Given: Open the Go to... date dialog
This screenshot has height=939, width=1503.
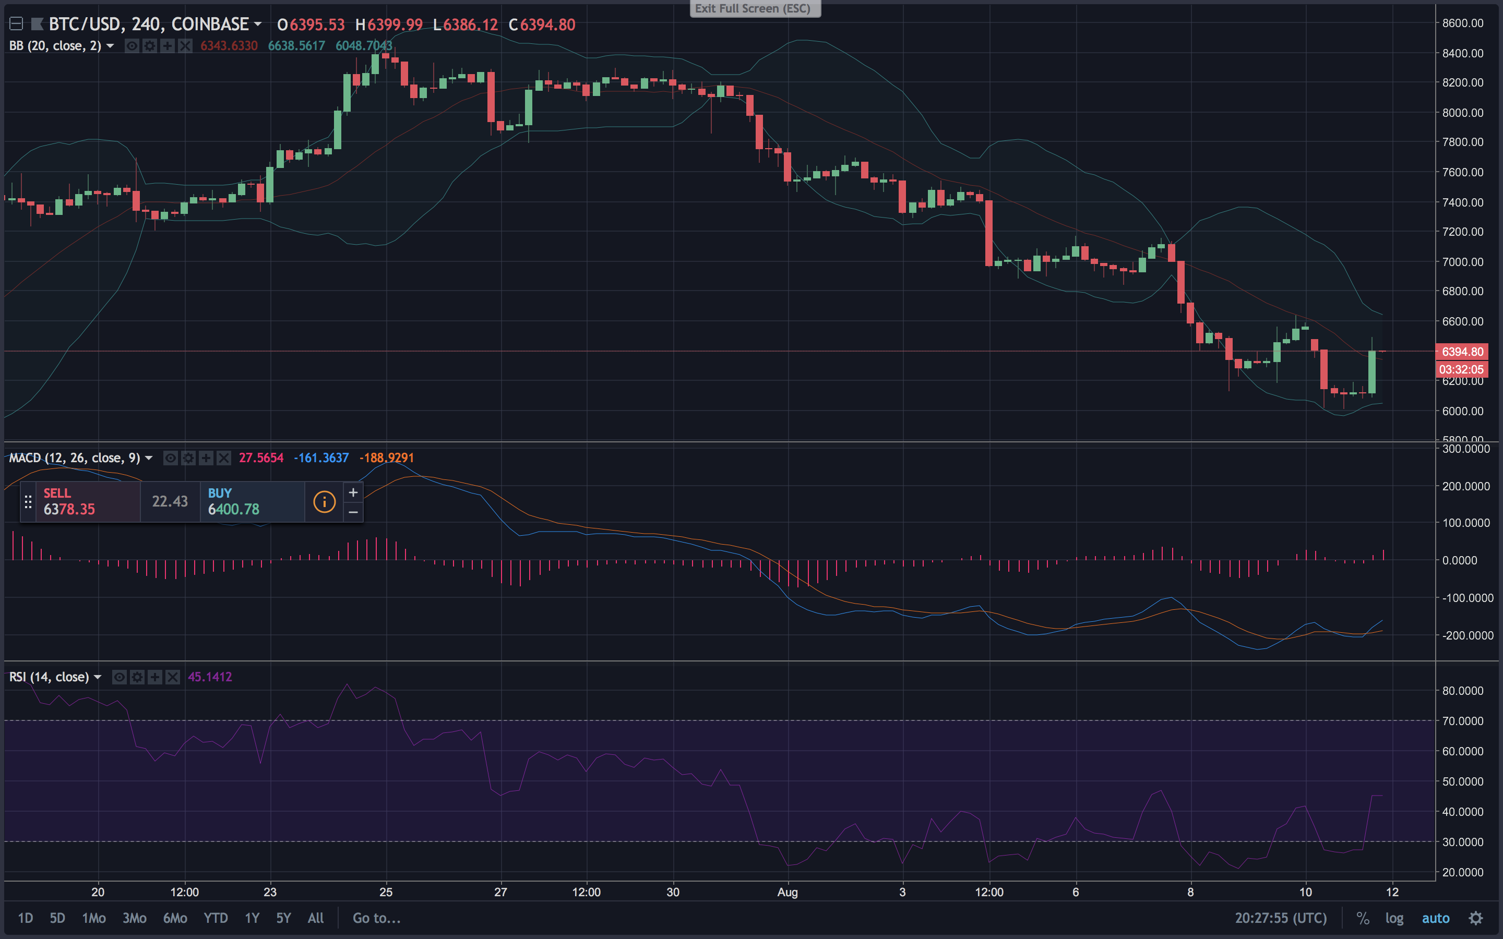Looking at the screenshot, I should tap(376, 918).
